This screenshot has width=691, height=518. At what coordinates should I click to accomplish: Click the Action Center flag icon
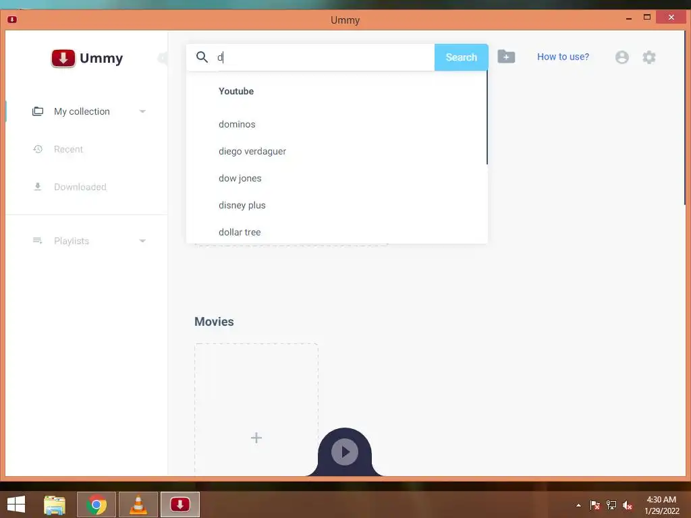point(595,505)
